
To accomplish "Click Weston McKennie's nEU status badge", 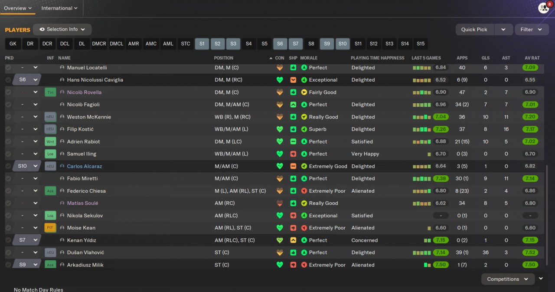I will tap(50, 117).
